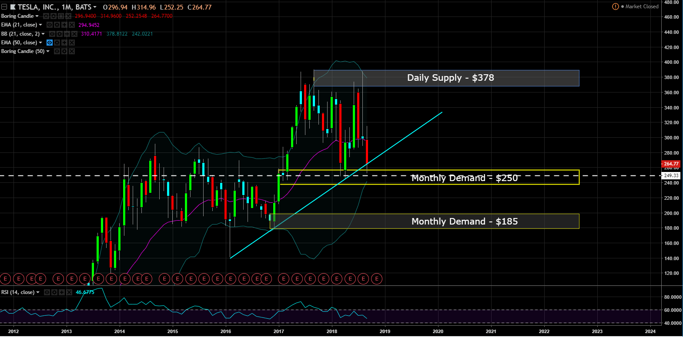Toggle visibility of Boring Candle (50)
The image size is (683, 337).
57,51
